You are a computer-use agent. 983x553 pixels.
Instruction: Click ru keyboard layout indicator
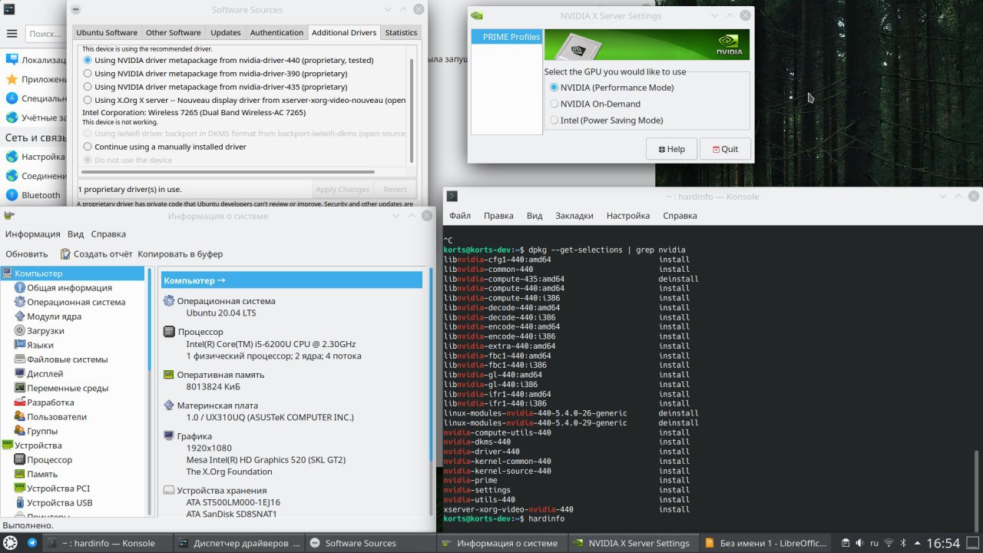(x=874, y=543)
